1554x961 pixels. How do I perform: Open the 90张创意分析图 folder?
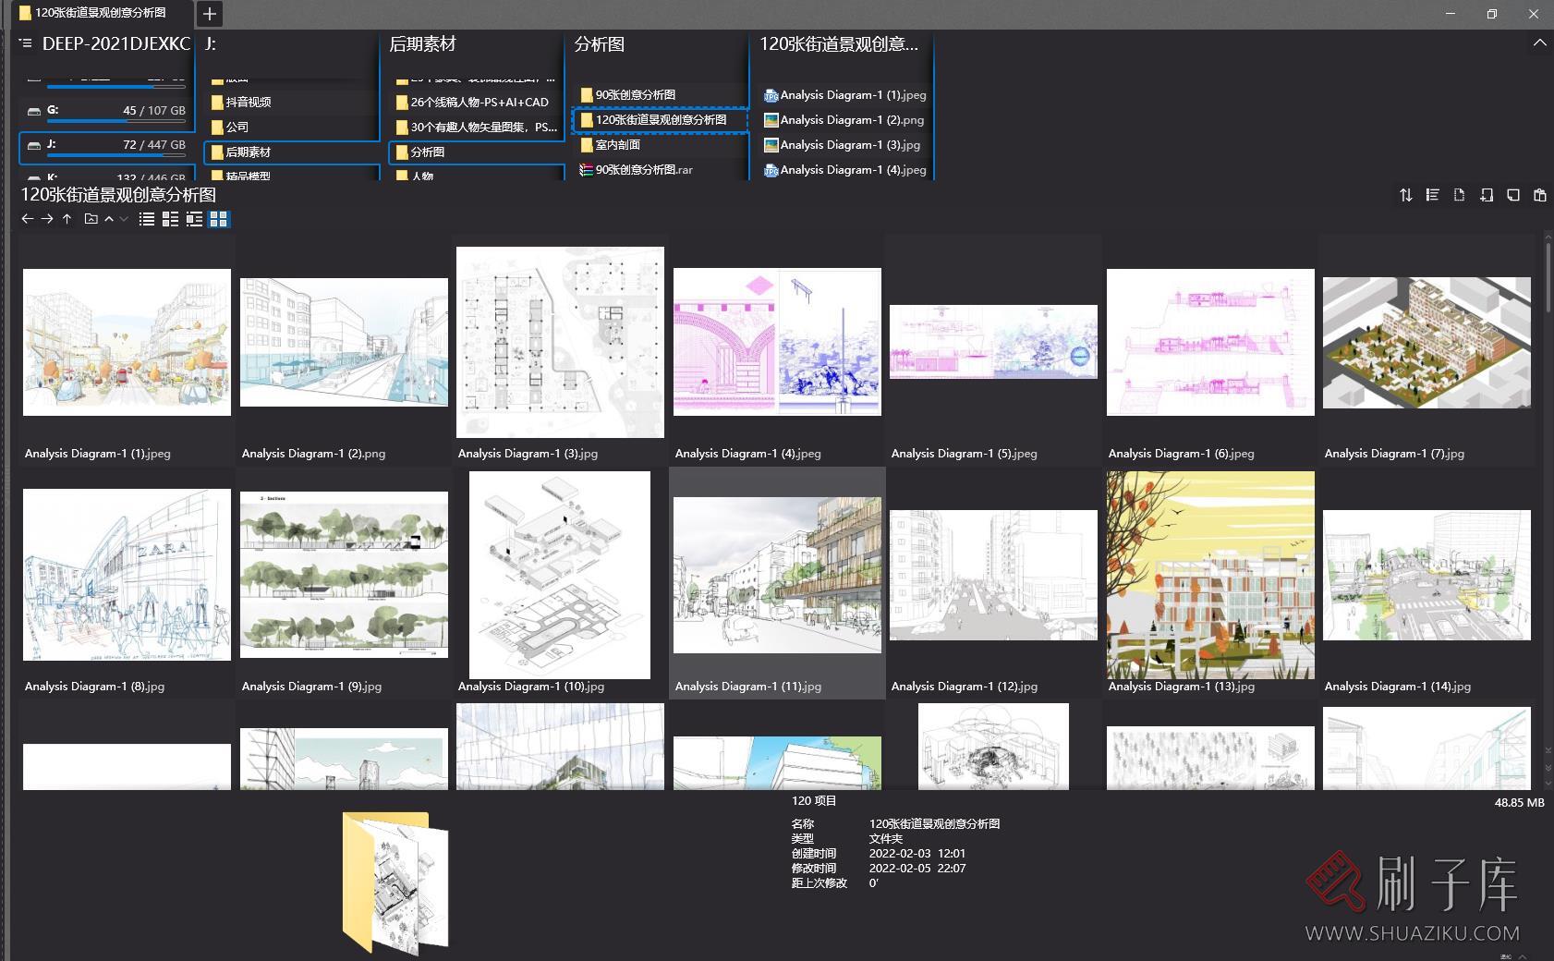635,95
